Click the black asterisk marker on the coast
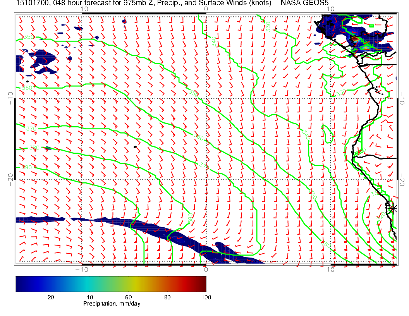The width and height of the screenshot is (409, 316). 394,209
